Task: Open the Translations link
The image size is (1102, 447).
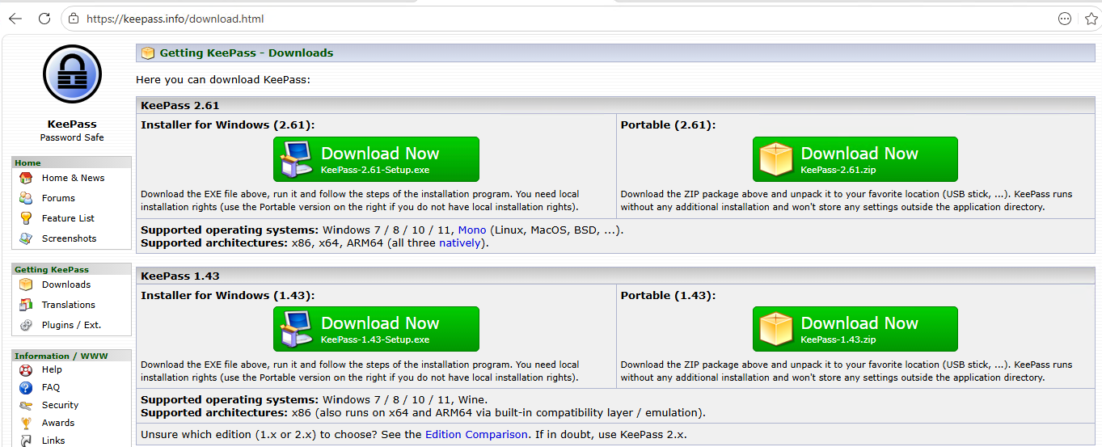Action: click(69, 305)
